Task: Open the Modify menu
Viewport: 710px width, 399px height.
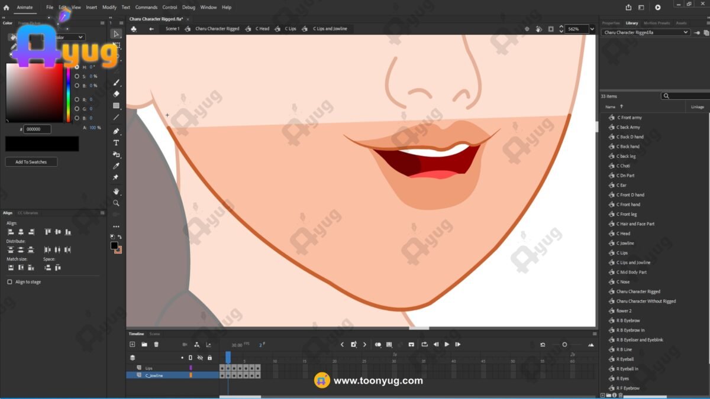Action: point(109,8)
